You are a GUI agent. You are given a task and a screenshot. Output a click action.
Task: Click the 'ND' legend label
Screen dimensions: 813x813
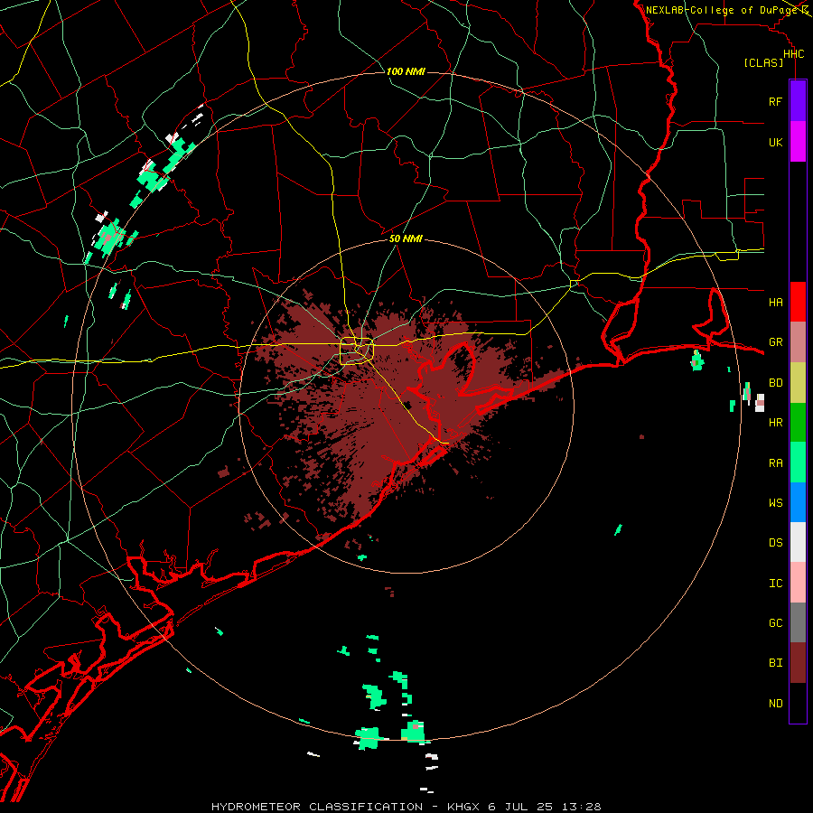point(775,704)
